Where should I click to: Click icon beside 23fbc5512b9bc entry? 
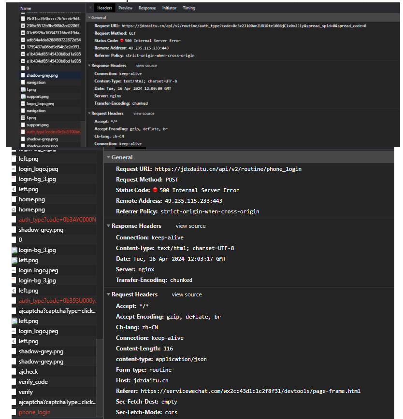pos(23,25)
